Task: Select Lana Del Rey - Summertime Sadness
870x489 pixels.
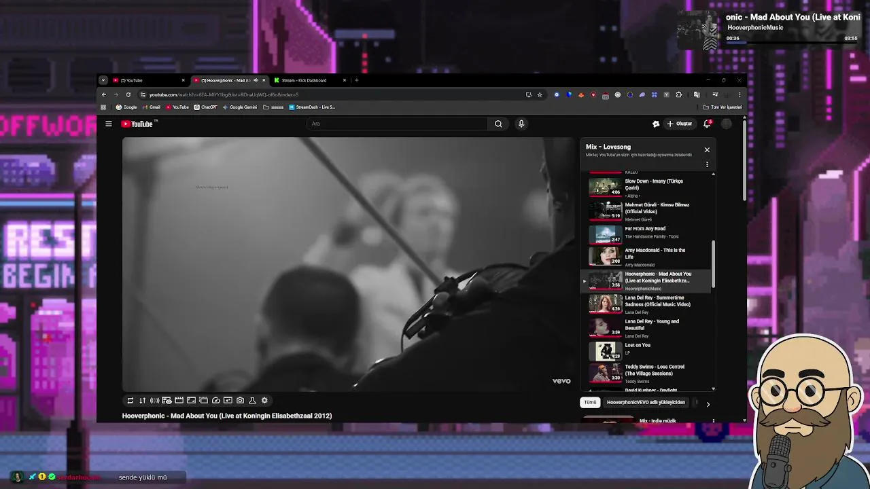Action: 646,304
